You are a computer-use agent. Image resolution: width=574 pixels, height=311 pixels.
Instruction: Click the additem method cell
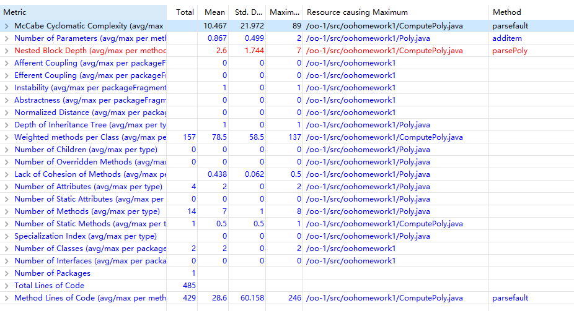coord(506,38)
